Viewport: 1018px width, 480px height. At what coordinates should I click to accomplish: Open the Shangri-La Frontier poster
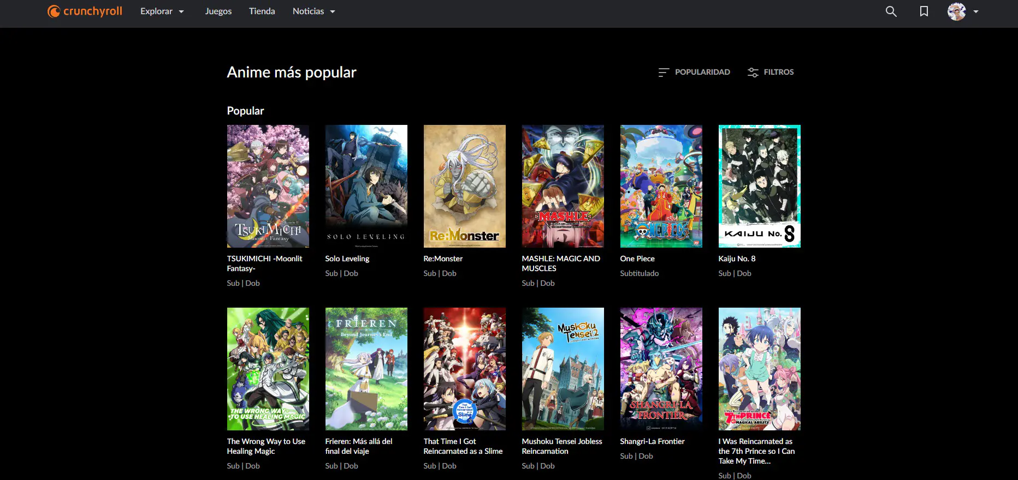(661, 369)
